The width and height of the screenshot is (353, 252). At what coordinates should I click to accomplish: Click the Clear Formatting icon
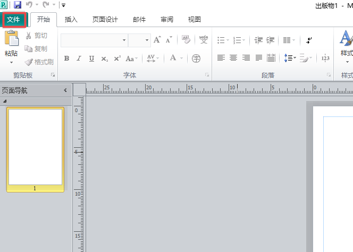pos(186,40)
